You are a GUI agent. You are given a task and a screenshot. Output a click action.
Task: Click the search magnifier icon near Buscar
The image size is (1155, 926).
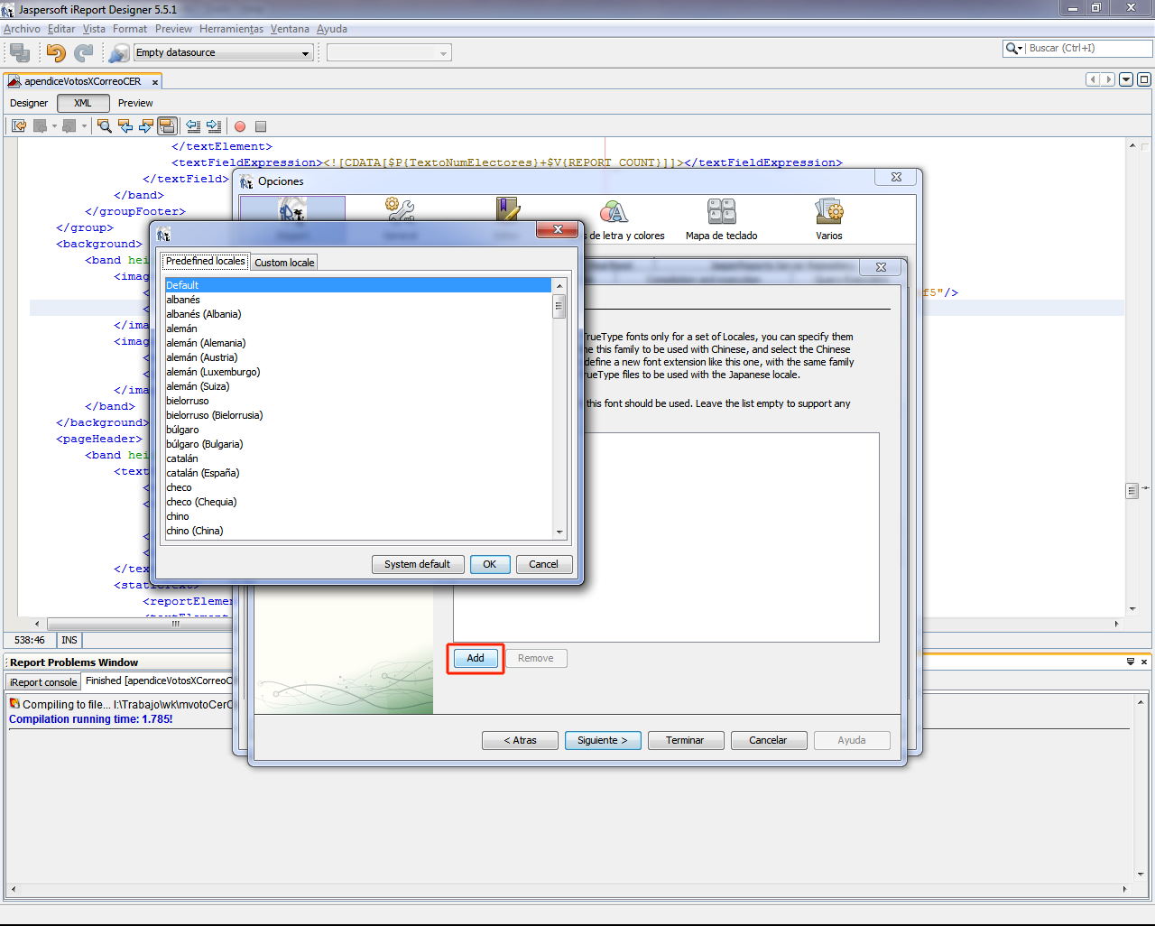click(x=1012, y=49)
